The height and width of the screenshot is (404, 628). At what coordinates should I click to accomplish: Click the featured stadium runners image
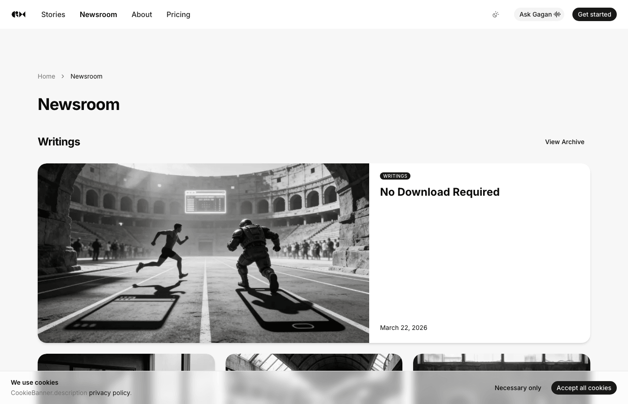(203, 253)
